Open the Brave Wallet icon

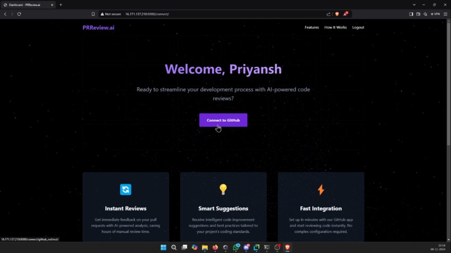coord(418,14)
